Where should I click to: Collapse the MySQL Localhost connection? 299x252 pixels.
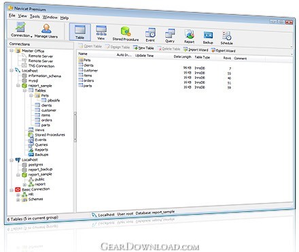(12, 71)
